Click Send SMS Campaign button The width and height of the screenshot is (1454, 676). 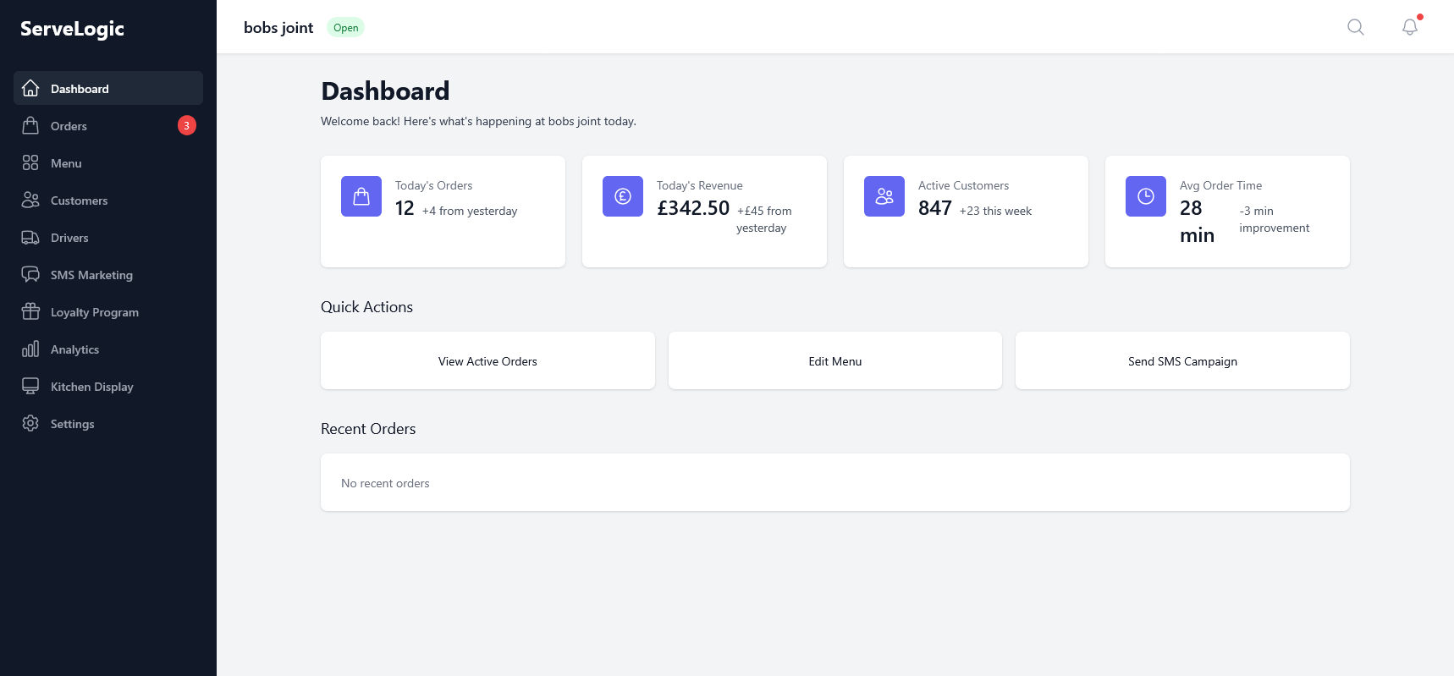pyautogui.click(x=1182, y=361)
